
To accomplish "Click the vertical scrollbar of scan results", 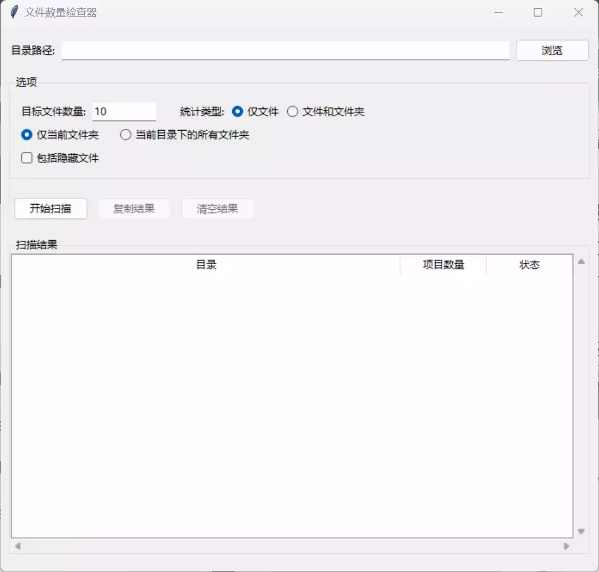I will pos(581,395).
